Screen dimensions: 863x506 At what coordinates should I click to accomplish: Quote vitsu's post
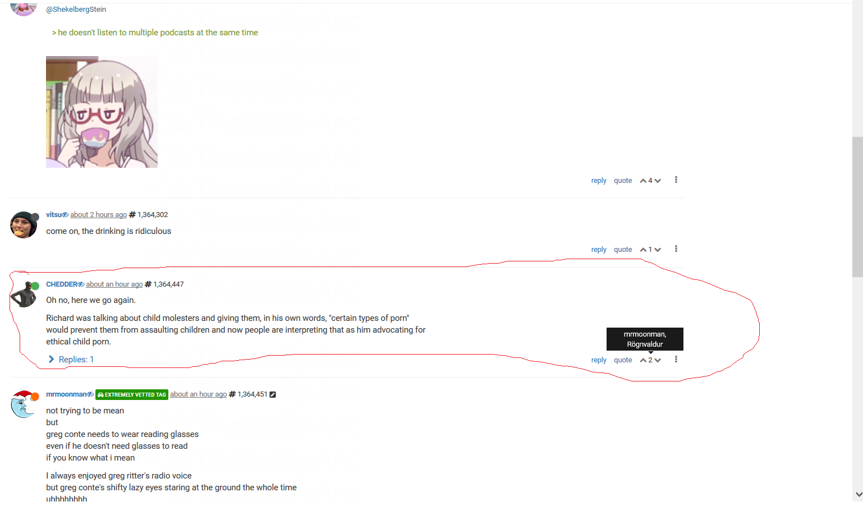[623, 250]
